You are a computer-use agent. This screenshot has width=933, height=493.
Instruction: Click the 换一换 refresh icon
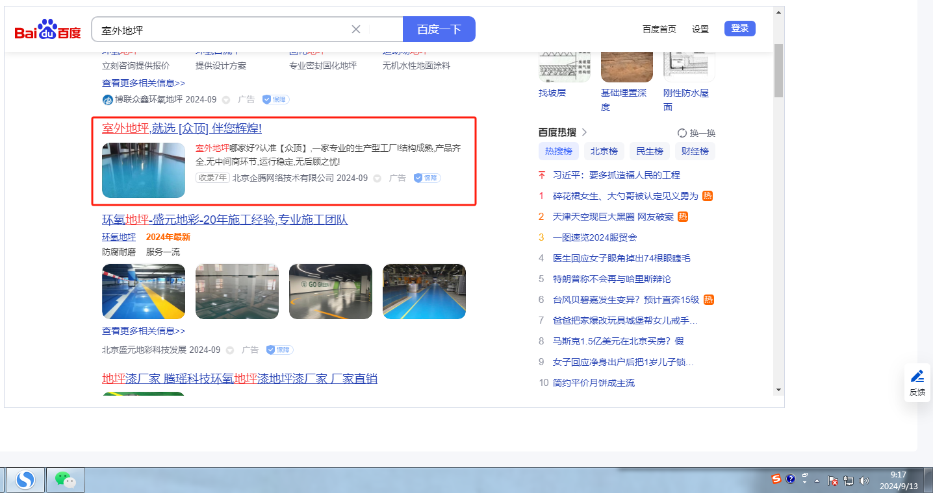[682, 133]
